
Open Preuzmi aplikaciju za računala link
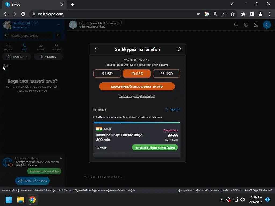(17, 190)
